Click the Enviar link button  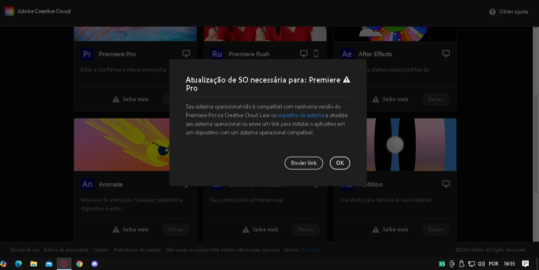click(304, 163)
